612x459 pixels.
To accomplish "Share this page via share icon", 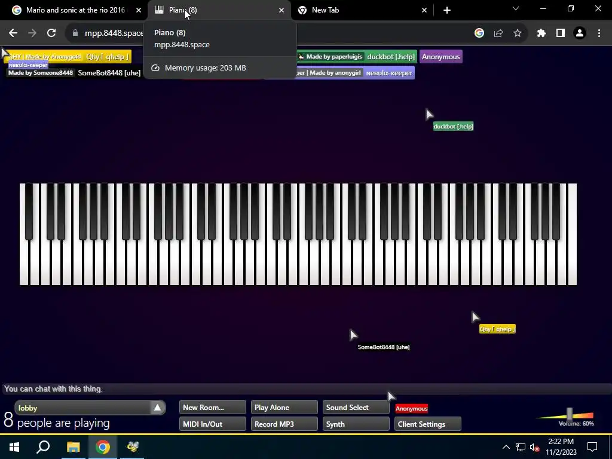I will tap(498, 33).
